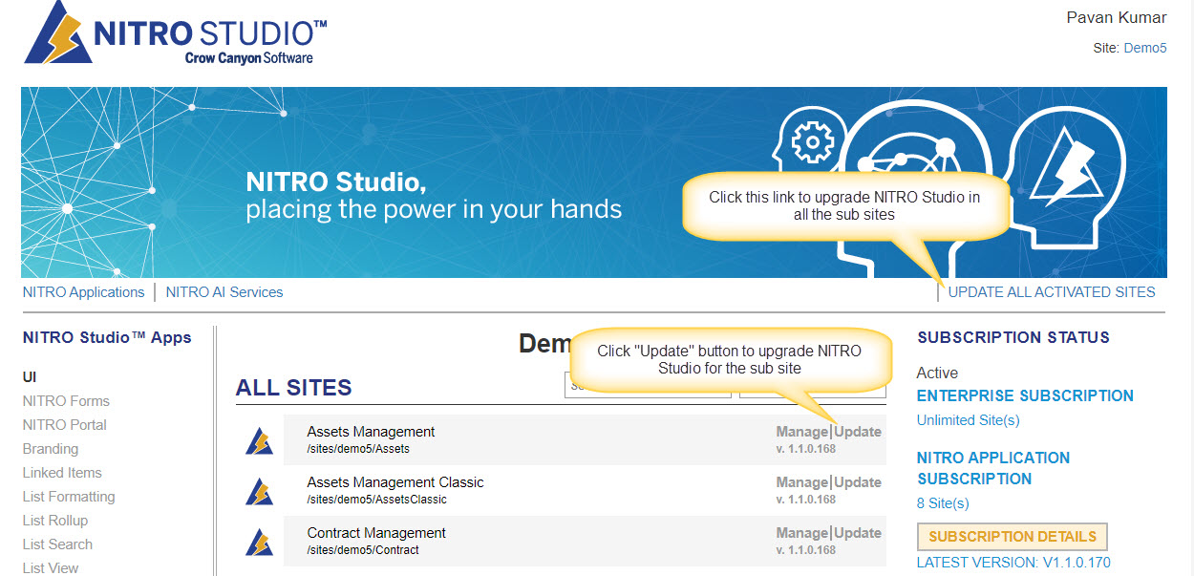This screenshot has height=576, width=1194.
Task: Open Linked Items from the sidebar
Action: (62, 473)
